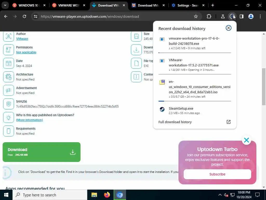Click the Permissions icon

pos(9,50)
